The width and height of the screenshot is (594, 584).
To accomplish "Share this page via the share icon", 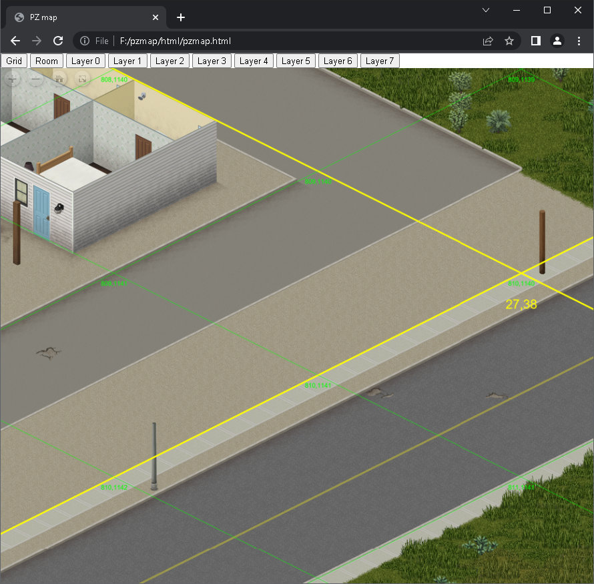I will (488, 41).
